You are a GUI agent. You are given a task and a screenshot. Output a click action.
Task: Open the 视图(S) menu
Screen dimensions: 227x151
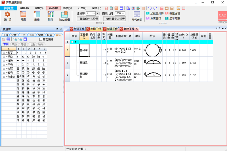pos(67,8)
